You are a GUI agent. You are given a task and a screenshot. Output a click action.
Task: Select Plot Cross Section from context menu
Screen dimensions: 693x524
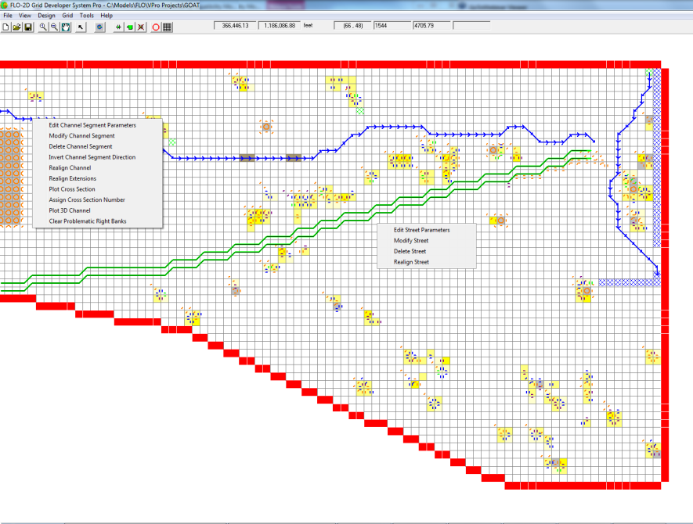72,189
